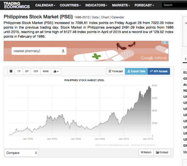Select the 5Y time range
This screenshot has width=187, height=166.
pyautogui.click(x=27, y=71)
